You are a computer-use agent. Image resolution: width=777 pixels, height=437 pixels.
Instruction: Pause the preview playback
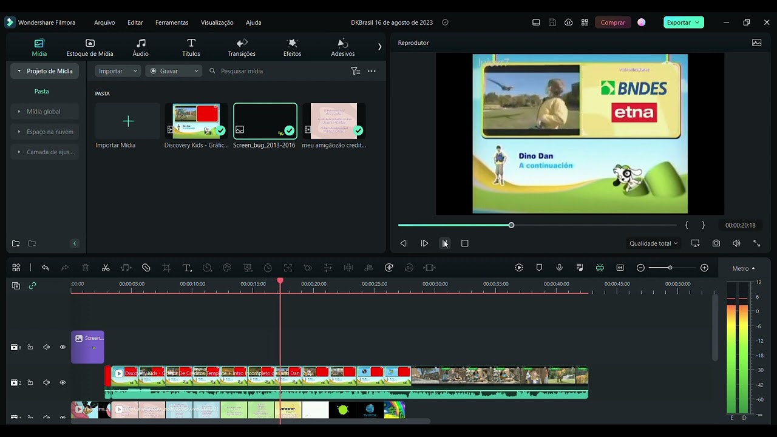[444, 243]
